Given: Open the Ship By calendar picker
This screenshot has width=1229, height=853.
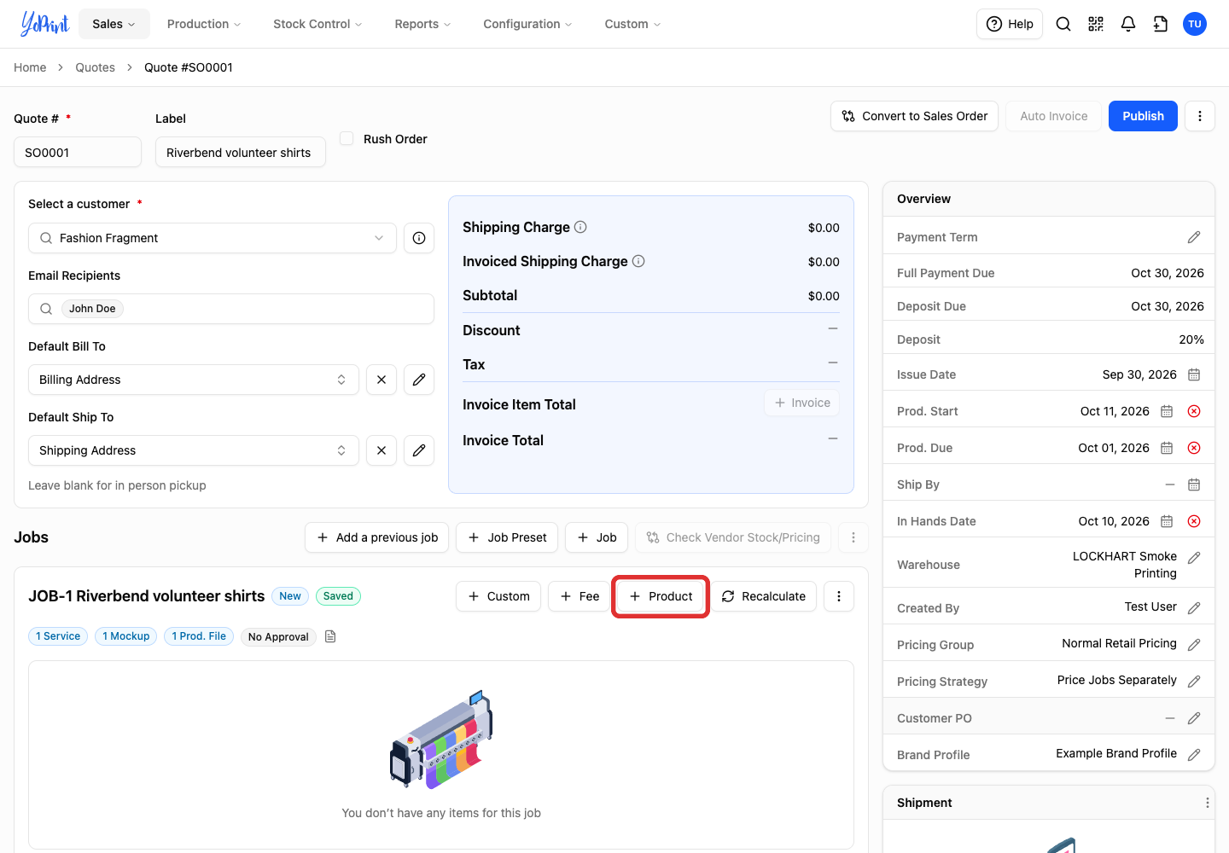Looking at the screenshot, I should [x=1194, y=485].
